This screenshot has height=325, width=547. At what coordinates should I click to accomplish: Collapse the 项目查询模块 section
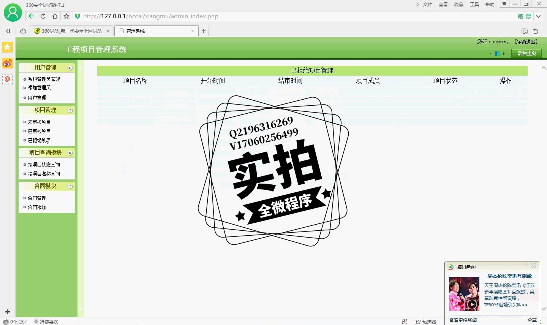tap(70, 153)
